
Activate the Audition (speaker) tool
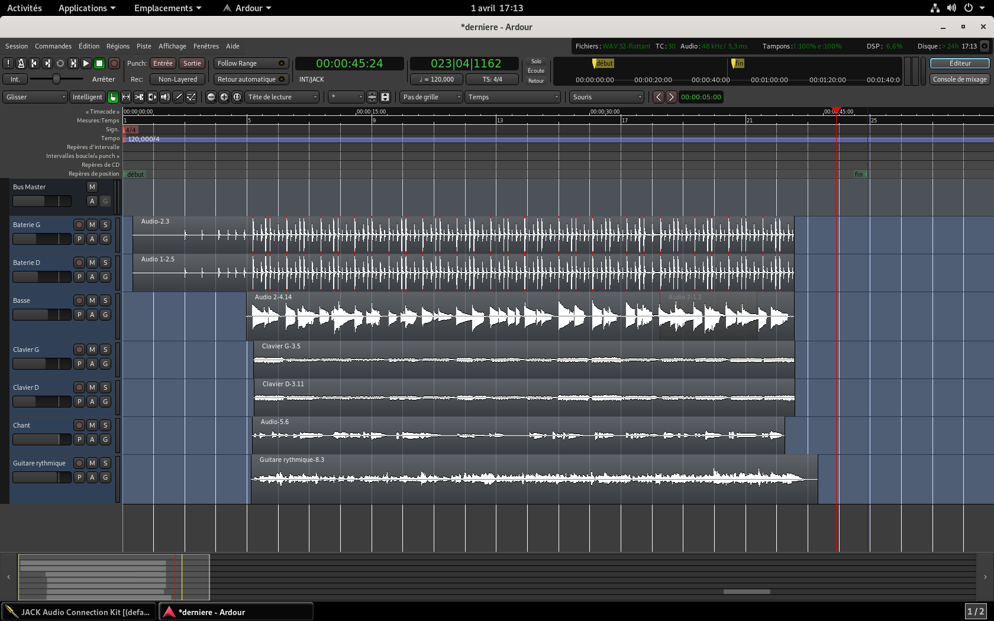pyautogui.click(x=165, y=97)
